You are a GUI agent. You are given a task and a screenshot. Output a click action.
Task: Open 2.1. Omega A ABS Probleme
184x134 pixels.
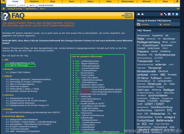click(x=18, y=72)
